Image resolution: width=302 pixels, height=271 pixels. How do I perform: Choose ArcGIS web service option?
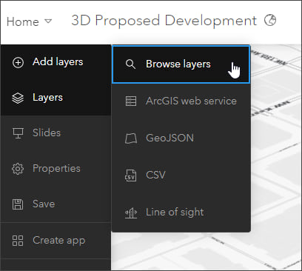tap(181, 101)
